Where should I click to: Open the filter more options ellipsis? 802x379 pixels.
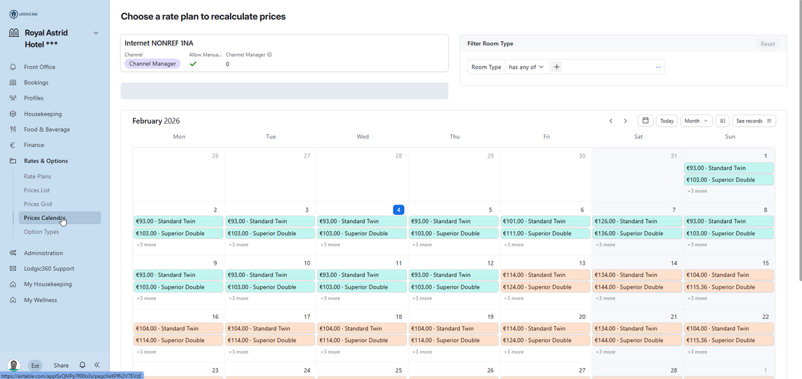(x=658, y=67)
